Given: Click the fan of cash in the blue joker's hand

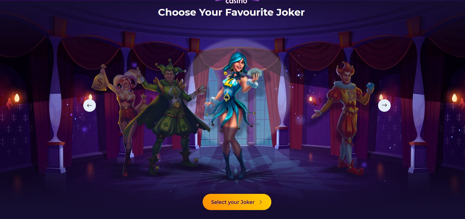Looking at the screenshot, I should click(255, 74).
